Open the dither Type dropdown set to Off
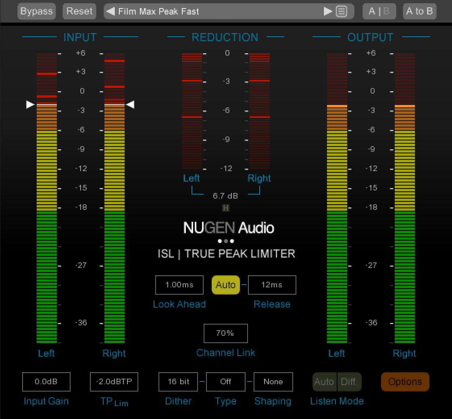This screenshot has height=419, width=452. click(226, 382)
